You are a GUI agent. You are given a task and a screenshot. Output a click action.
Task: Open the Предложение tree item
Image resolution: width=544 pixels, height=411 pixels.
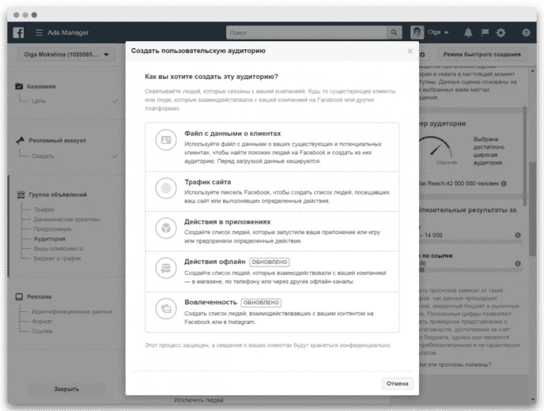click(x=52, y=229)
